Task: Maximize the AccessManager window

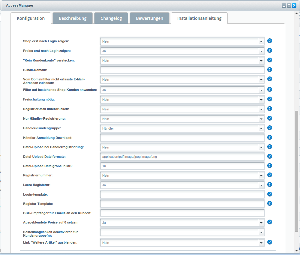Action: 289,5
